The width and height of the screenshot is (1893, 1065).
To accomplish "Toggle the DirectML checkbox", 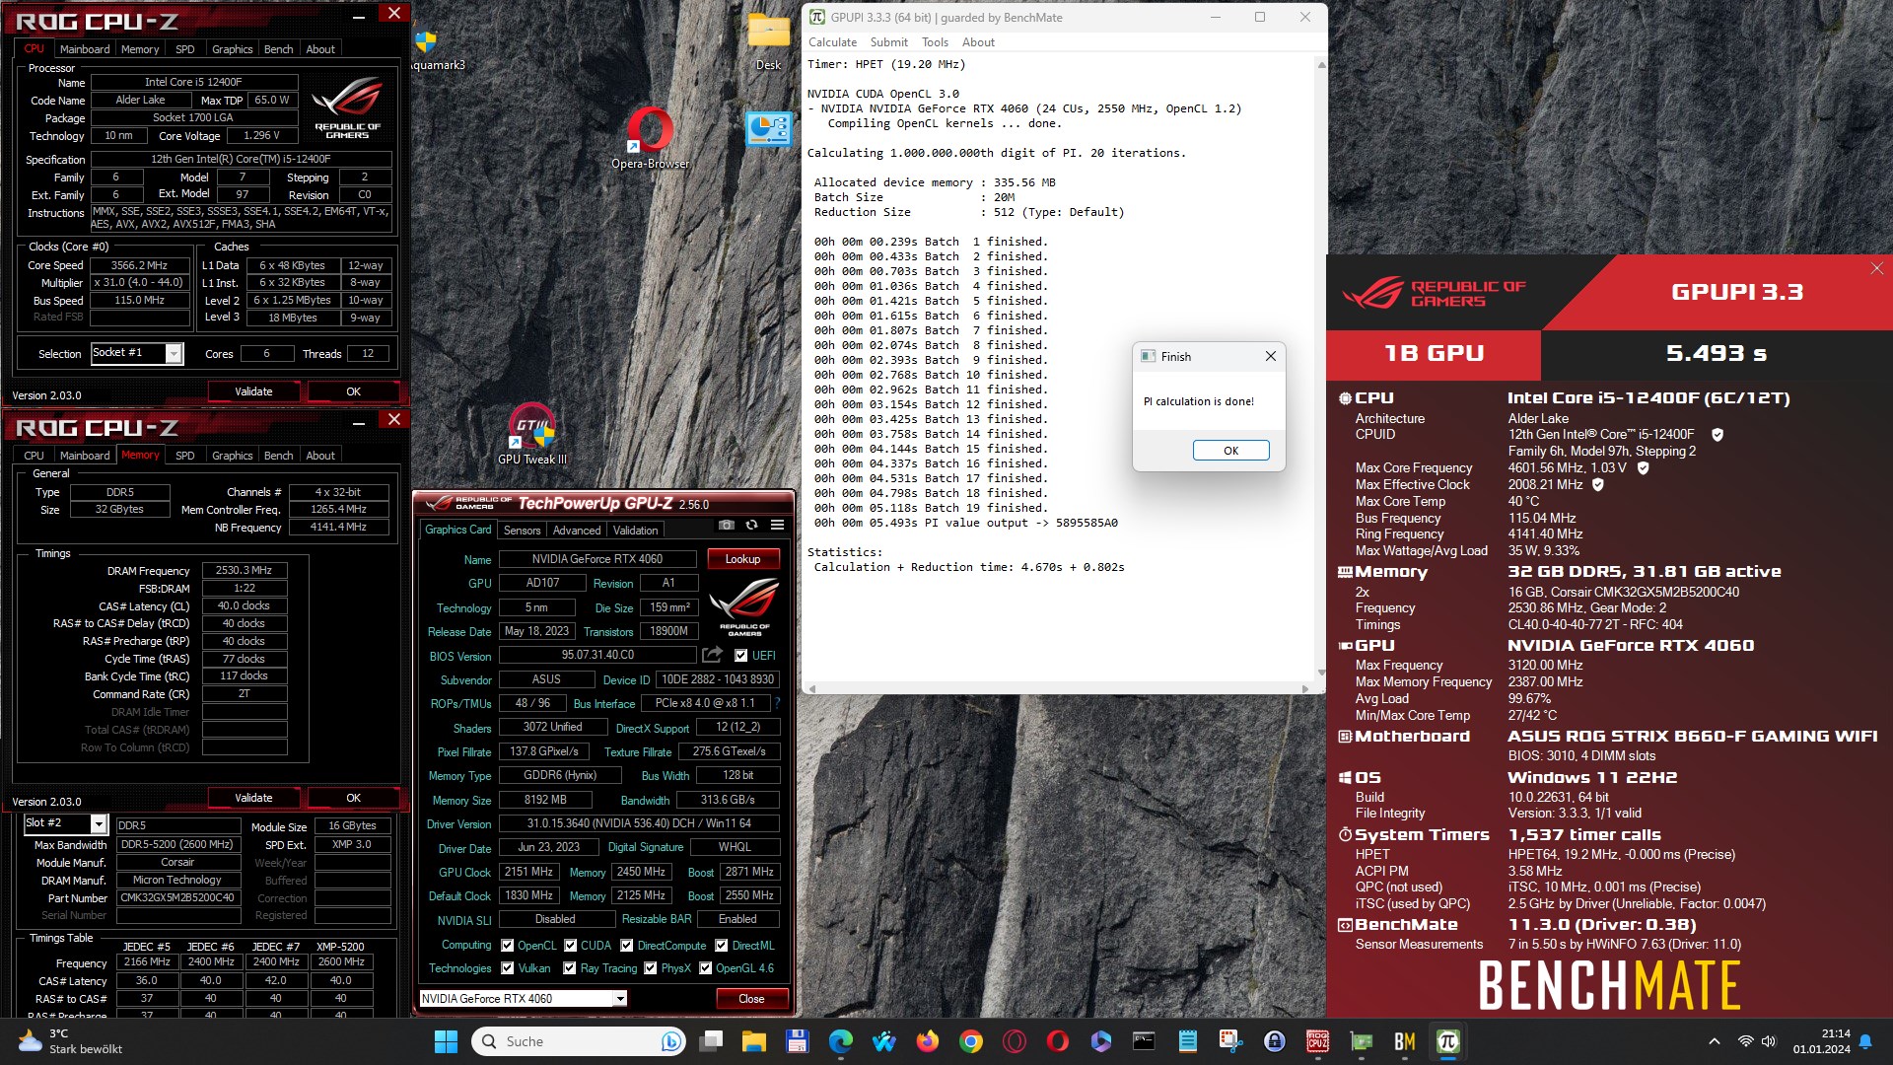I will click(722, 945).
